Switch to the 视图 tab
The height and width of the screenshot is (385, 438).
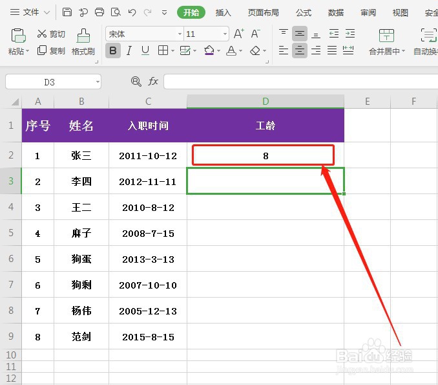pos(401,12)
